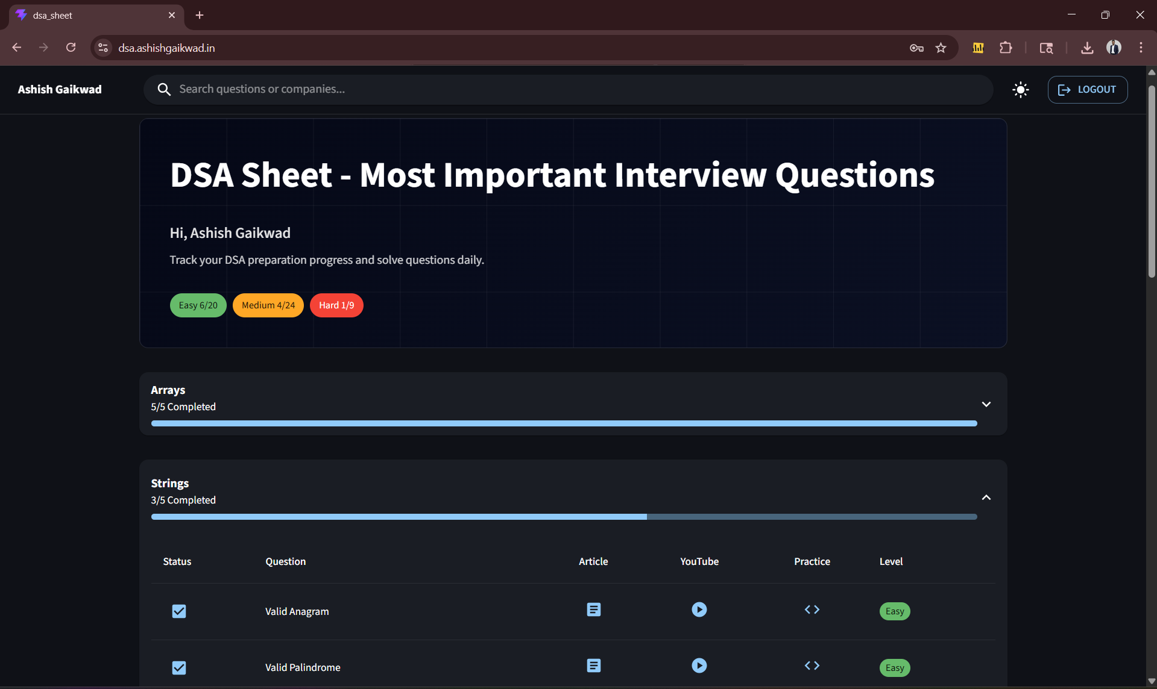Close the dsa_sheet tab
This screenshot has width=1157, height=689.
(172, 15)
